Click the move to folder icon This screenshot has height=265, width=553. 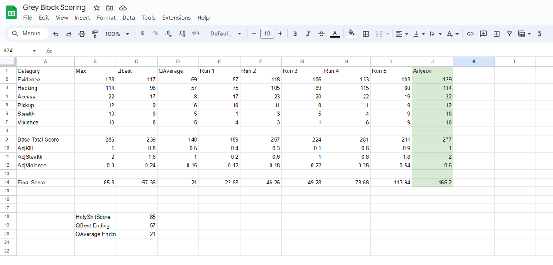pos(110,8)
